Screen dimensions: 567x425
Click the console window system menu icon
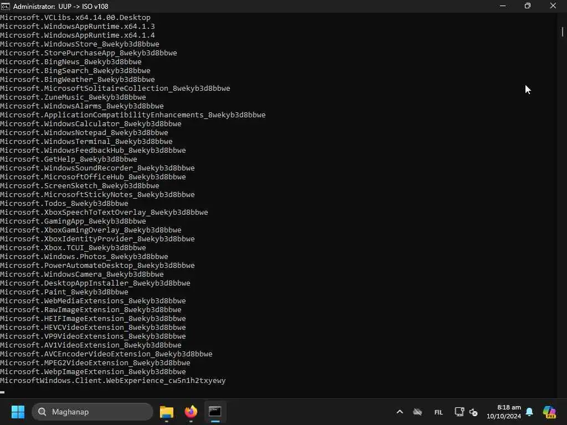6,6
